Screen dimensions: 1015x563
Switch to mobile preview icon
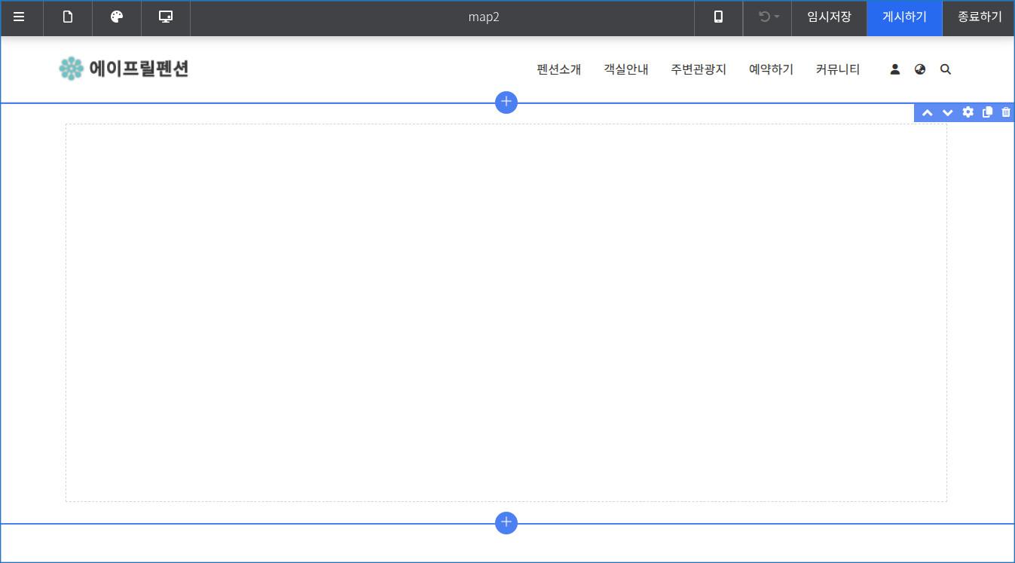[718, 17]
